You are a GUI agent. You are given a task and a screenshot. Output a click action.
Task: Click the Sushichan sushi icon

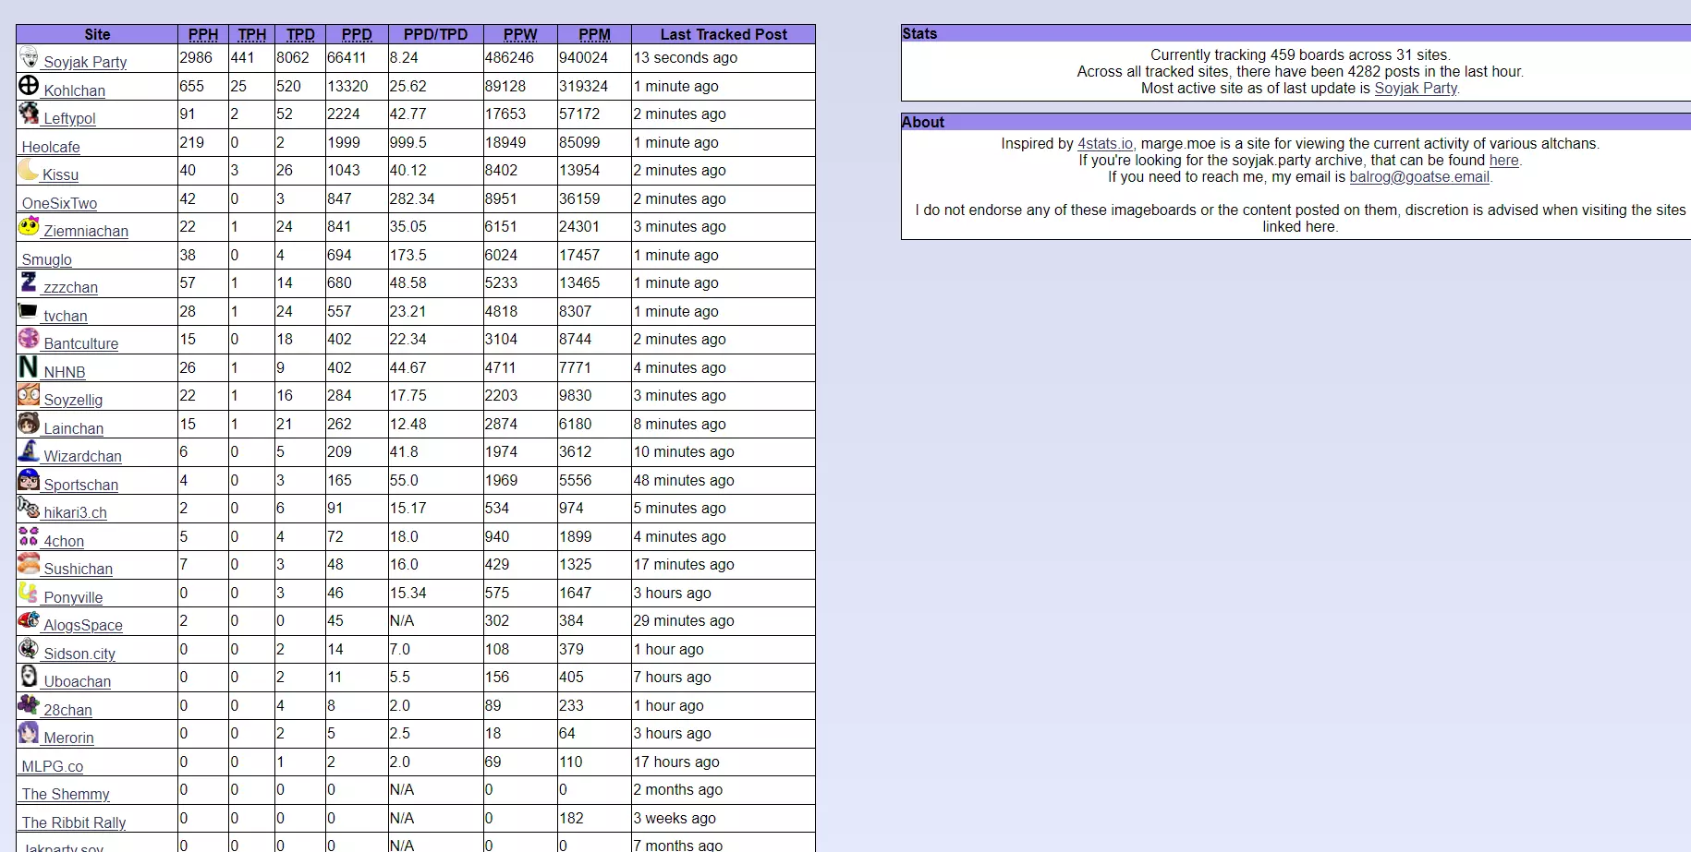pos(29,564)
